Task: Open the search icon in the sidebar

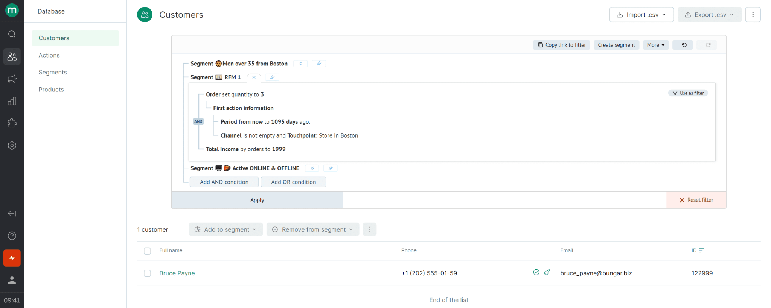Action: pos(12,34)
